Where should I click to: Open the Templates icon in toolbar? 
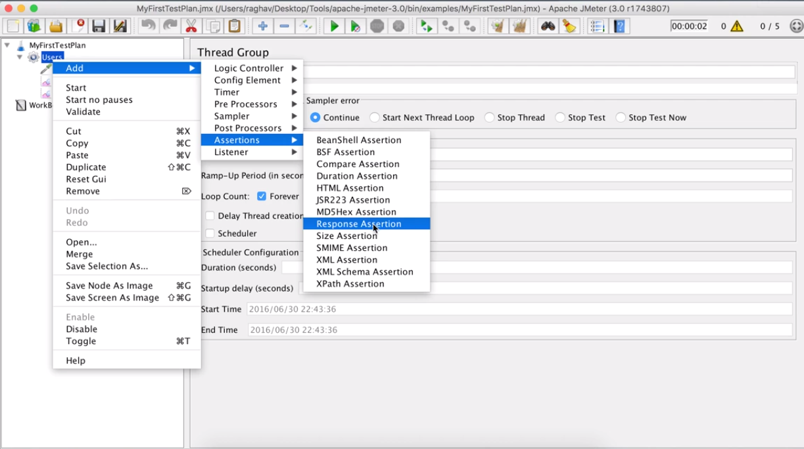[34, 26]
